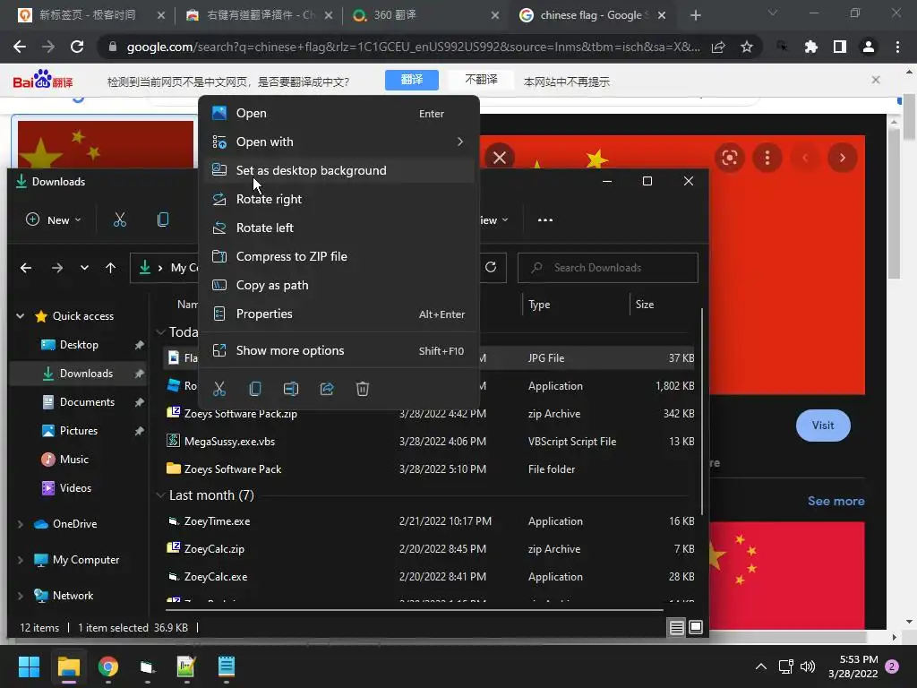
Task: Open a new Chrome tab
Action: [695, 16]
